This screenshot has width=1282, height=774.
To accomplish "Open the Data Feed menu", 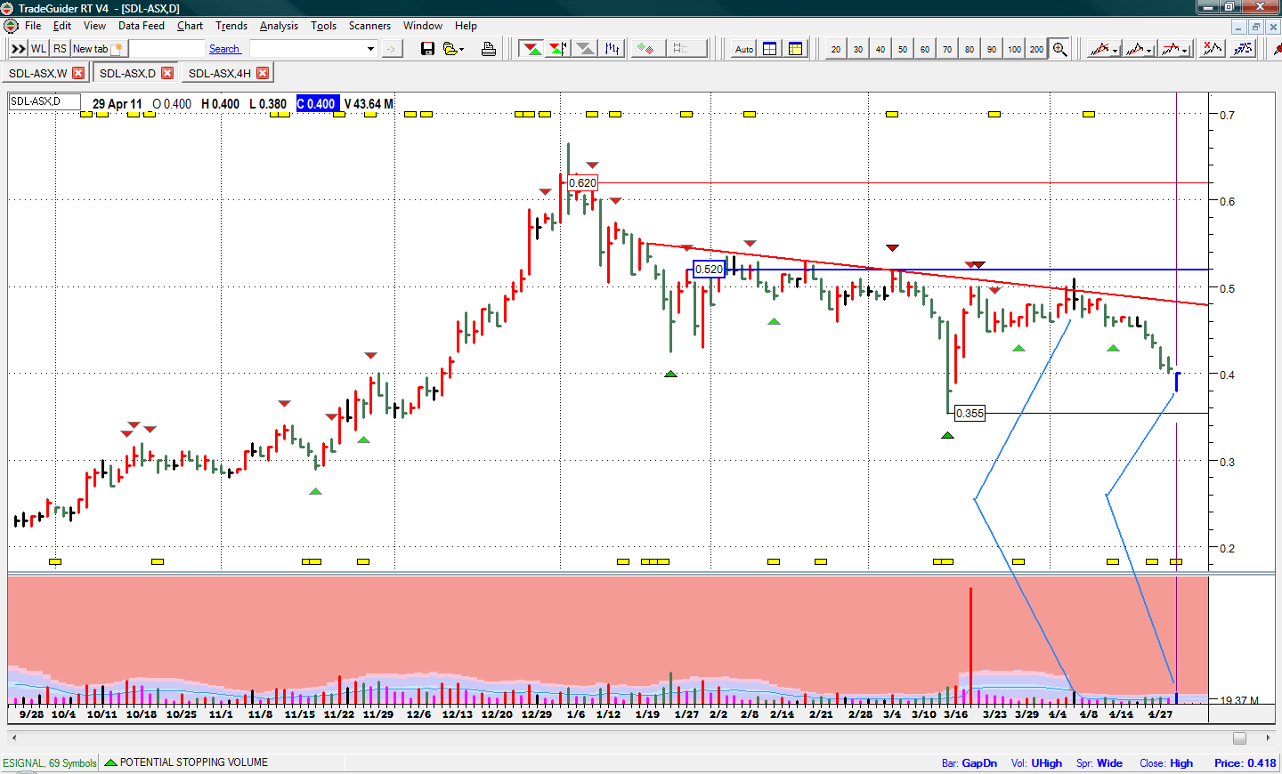I will pyautogui.click(x=142, y=26).
